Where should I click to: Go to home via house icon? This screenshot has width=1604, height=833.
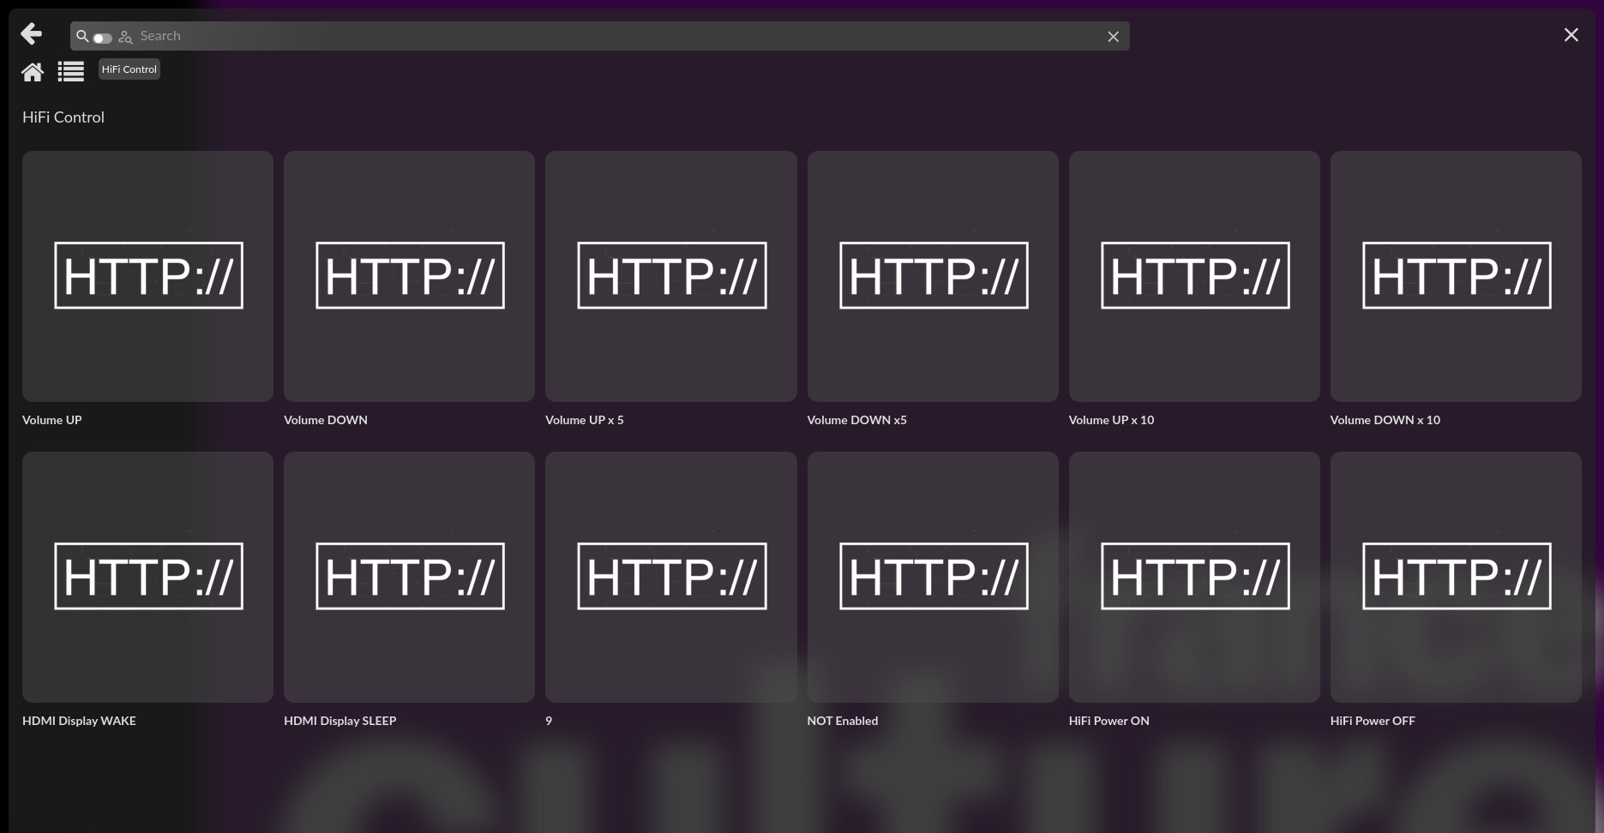click(33, 72)
